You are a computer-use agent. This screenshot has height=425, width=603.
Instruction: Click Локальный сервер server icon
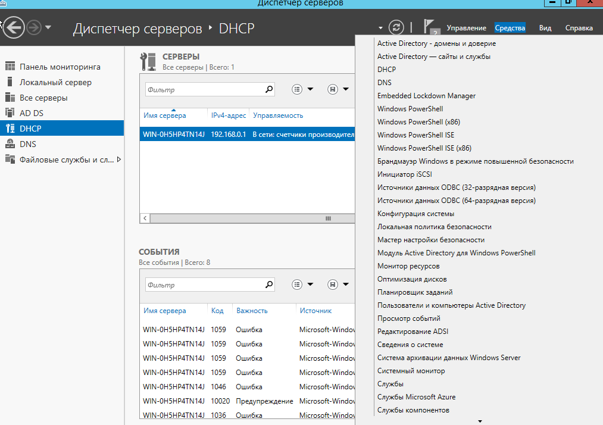pos(10,82)
